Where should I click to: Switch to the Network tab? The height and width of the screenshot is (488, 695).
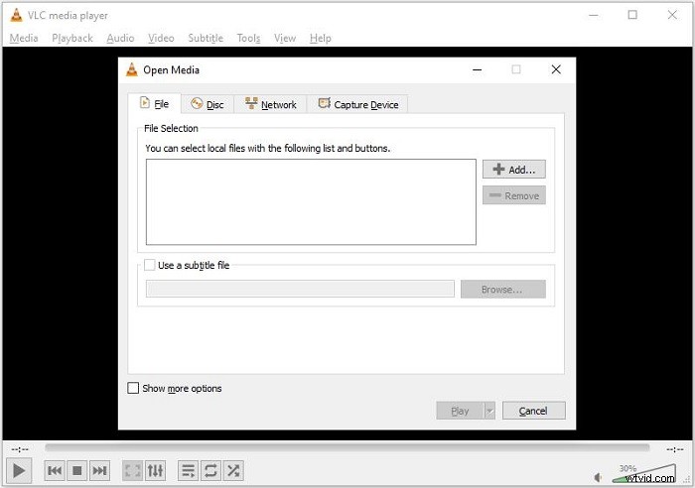click(x=270, y=104)
